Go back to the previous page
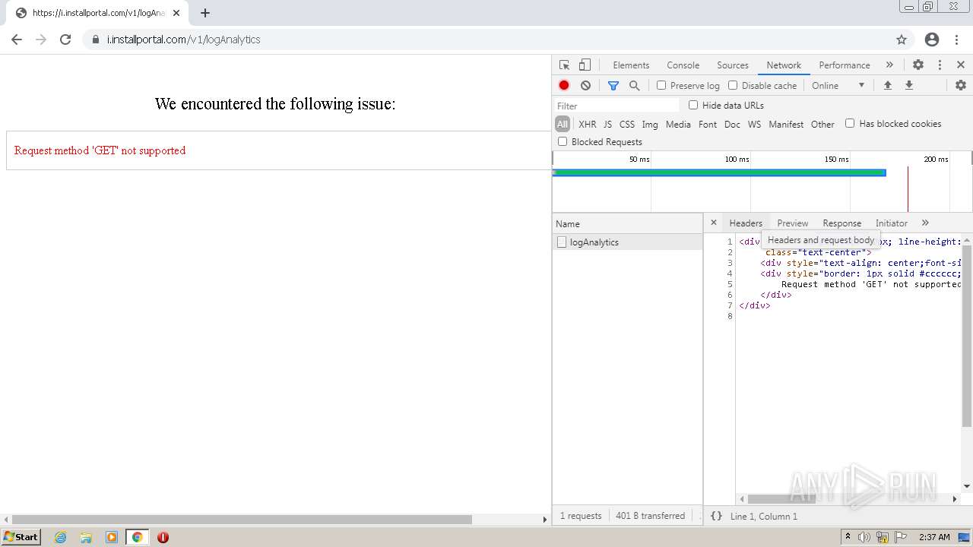The width and height of the screenshot is (973, 547). [x=17, y=40]
